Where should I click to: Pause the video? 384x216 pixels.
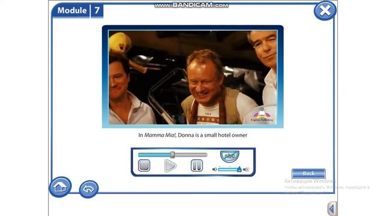tap(197, 166)
